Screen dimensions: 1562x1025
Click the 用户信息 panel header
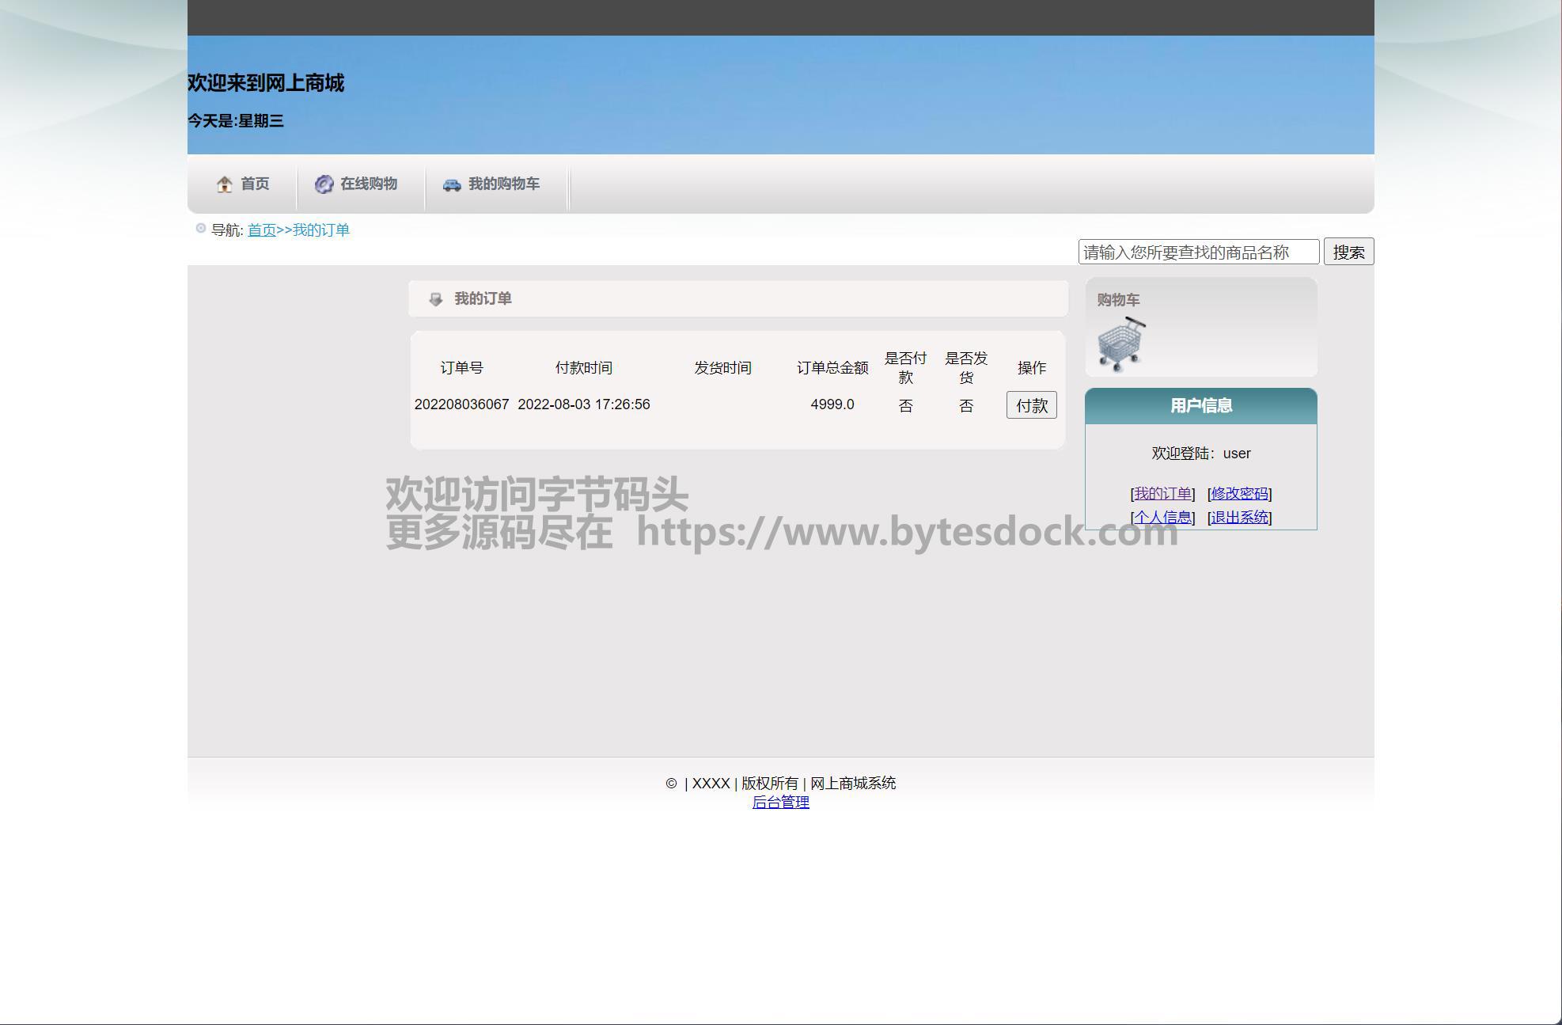pyautogui.click(x=1200, y=406)
